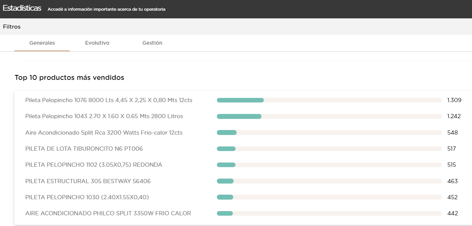This screenshot has height=226, width=472.
Task: Click the sales value 548
Action: click(452, 133)
